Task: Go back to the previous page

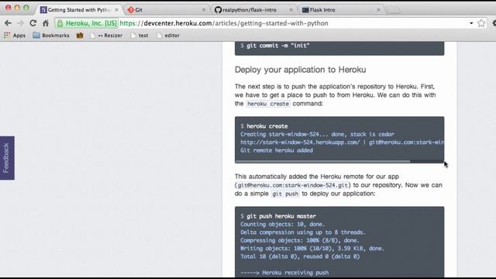Action: tap(8, 23)
